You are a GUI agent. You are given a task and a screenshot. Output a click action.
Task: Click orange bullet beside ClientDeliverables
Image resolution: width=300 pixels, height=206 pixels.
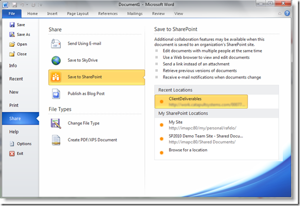[x=161, y=101]
